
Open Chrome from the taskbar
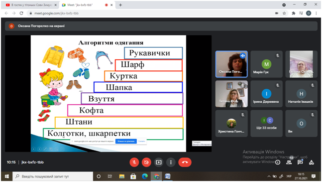click(156, 177)
